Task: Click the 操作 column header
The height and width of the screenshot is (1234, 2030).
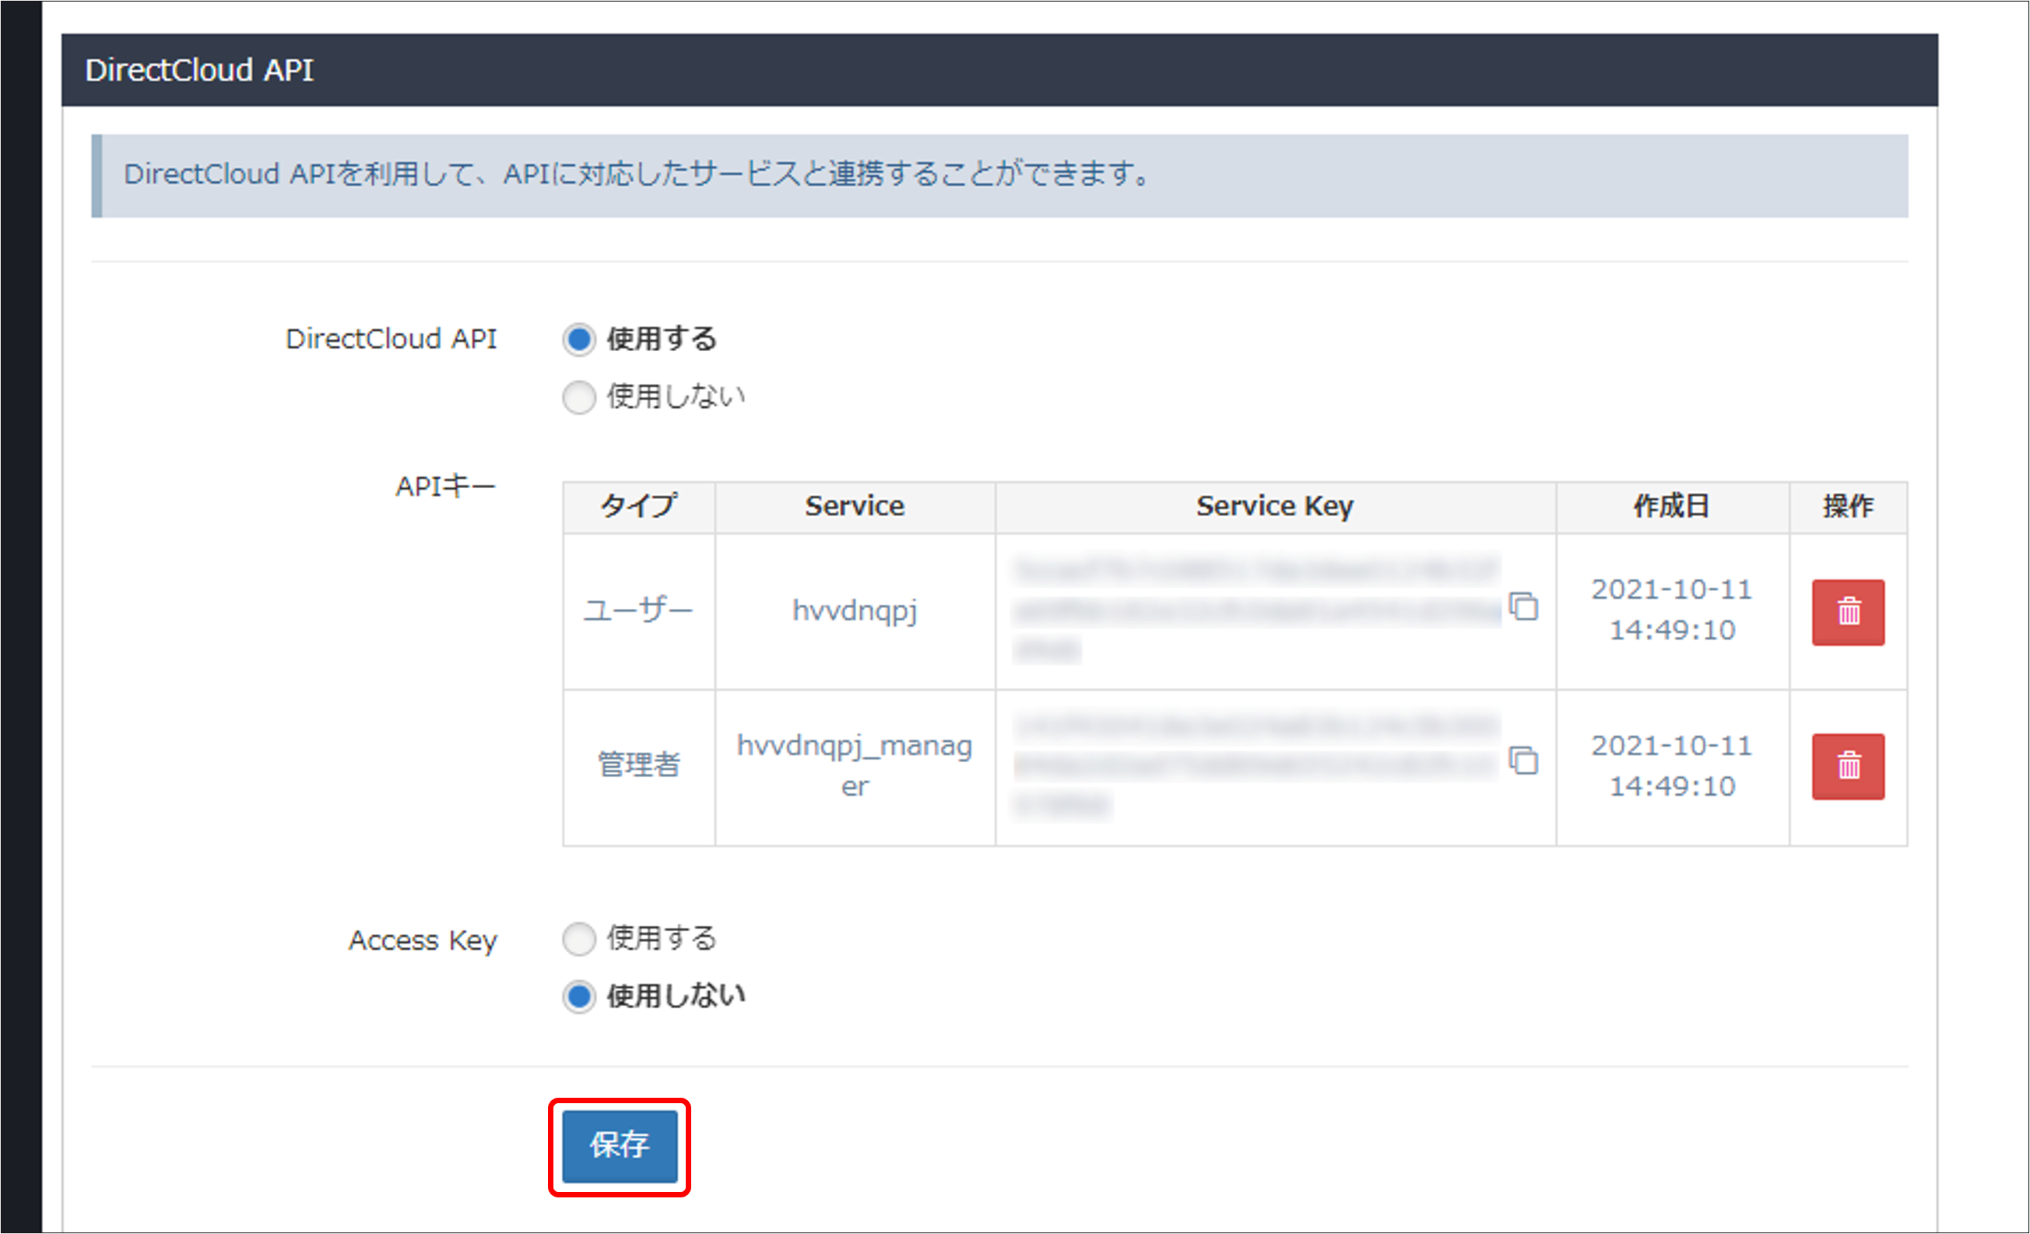Action: click(1848, 506)
